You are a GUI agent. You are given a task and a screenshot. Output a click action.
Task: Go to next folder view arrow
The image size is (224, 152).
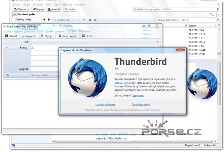tap(49, 20)
